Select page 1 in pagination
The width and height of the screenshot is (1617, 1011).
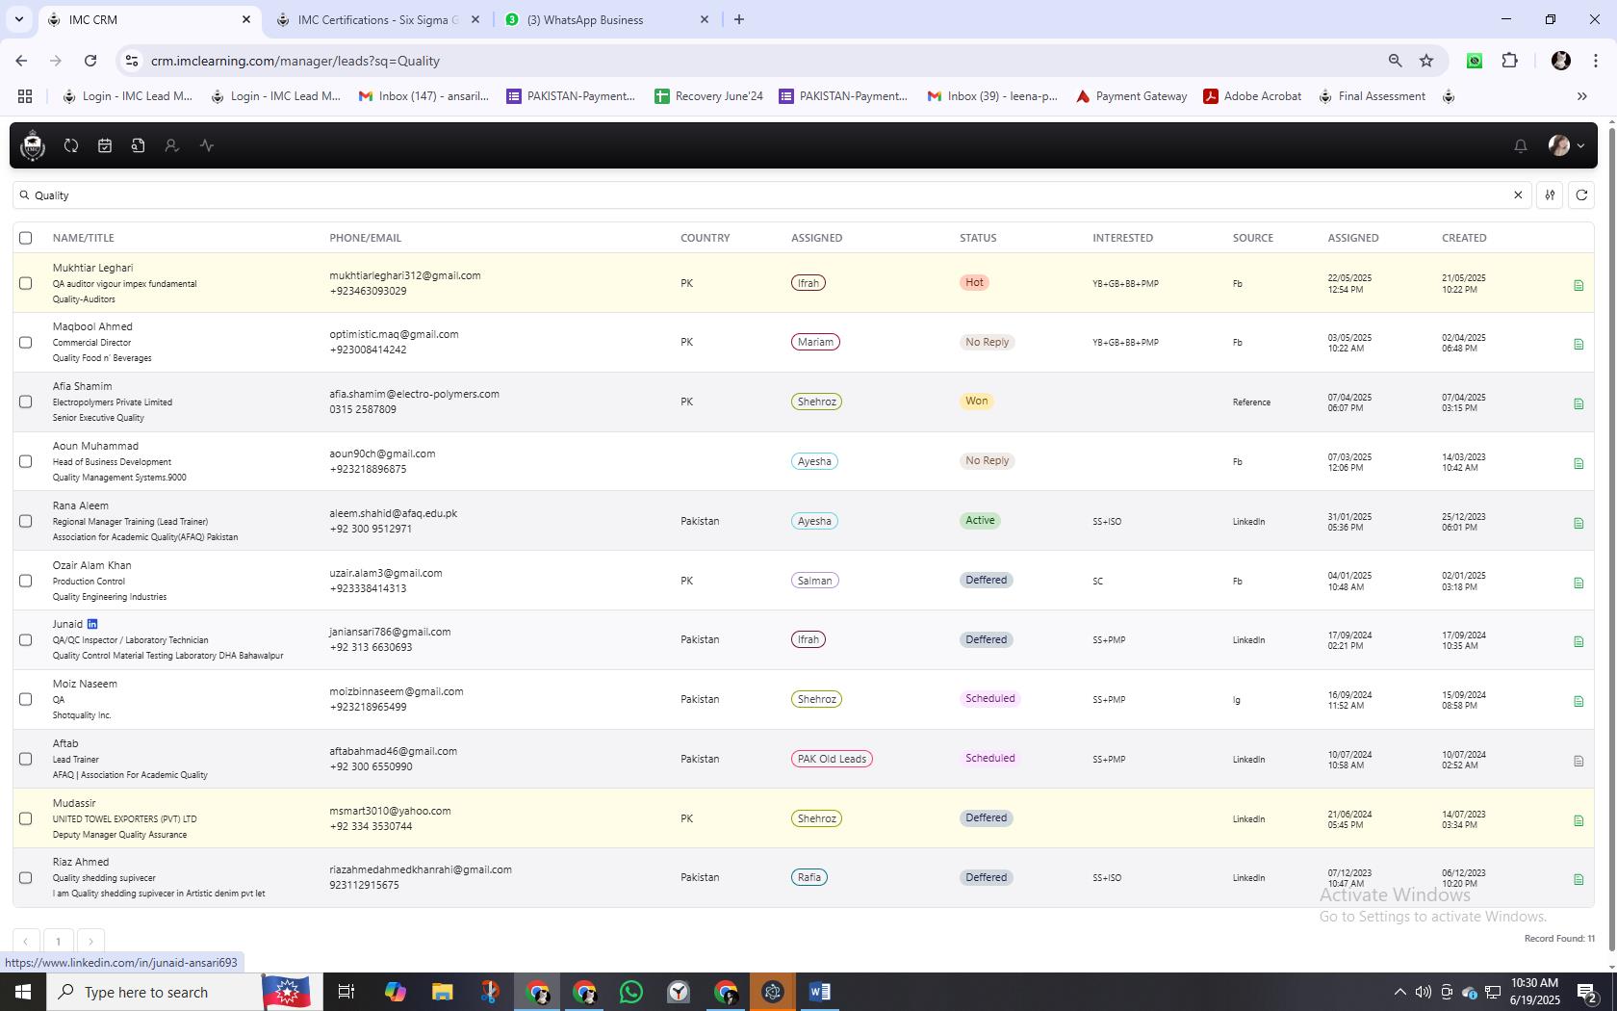pyautogui.click(x=58, y=942)
